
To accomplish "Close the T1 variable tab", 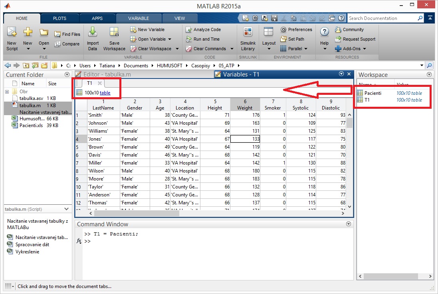I will [x=100, y=83].
